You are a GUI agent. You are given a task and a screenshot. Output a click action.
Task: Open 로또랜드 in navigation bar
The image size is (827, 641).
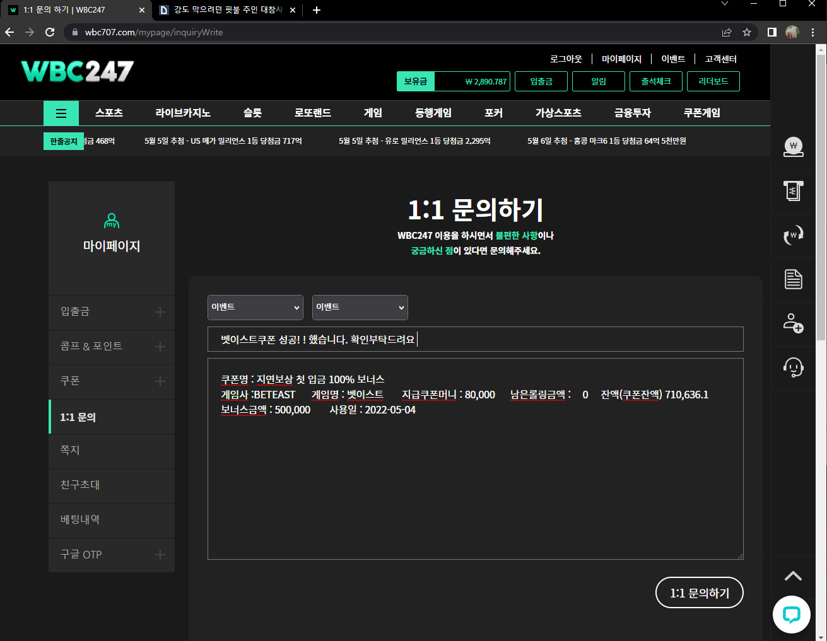click(x=313, y=113)
